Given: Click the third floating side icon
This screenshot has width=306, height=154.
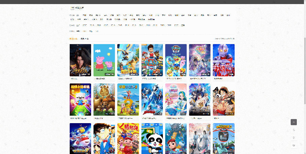Looking at the screenshot, I should [x=294, y=138].
